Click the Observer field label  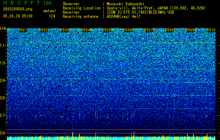tap(71, 4)
